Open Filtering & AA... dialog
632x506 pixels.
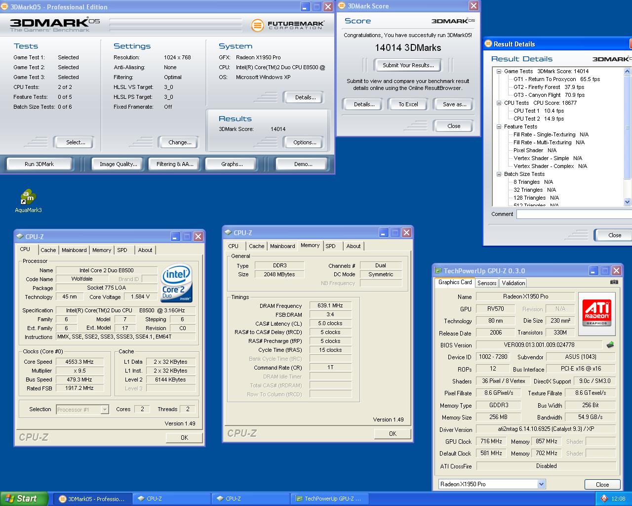pos(175,164)
